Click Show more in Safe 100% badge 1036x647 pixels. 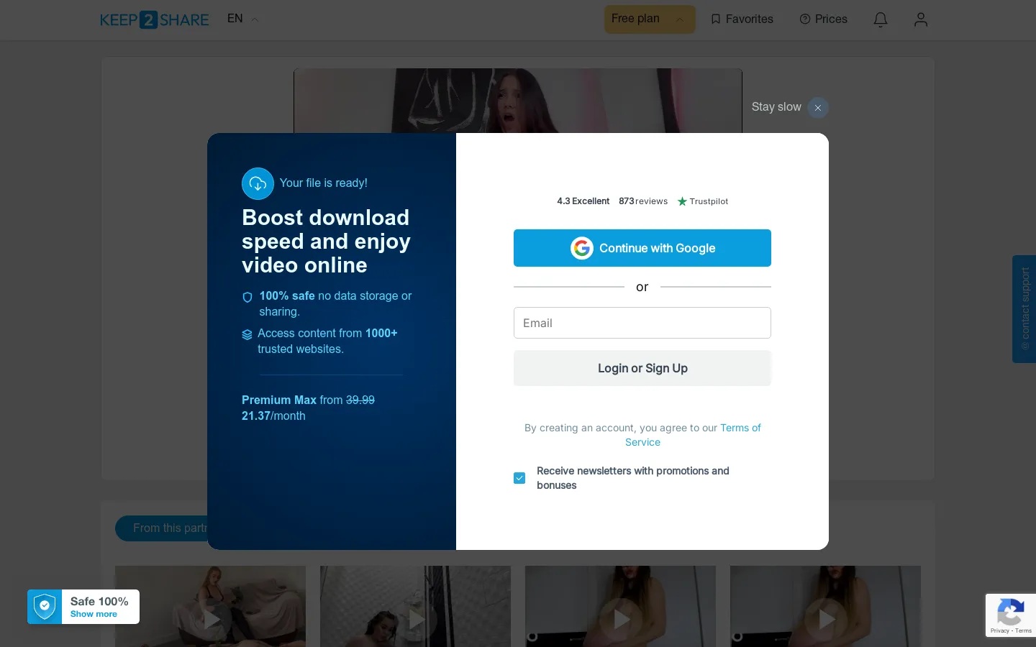(94, 614)
